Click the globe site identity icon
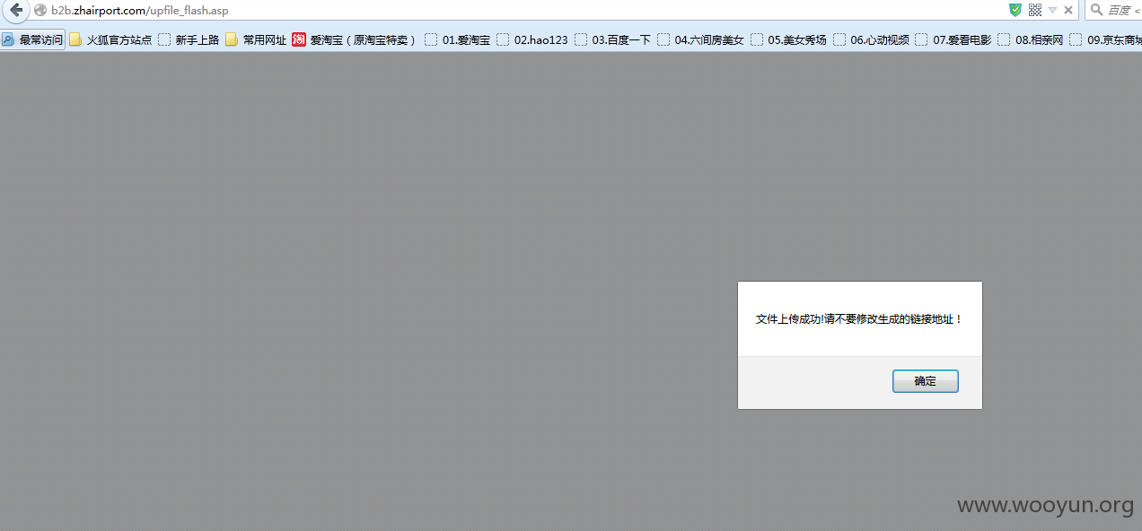 (x=40, y=10)
